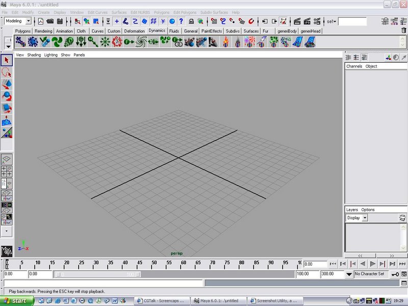This screenshot has height=306, width=408.
Task: Toggle the auto keyframe key button
Action: coord(395,274)
